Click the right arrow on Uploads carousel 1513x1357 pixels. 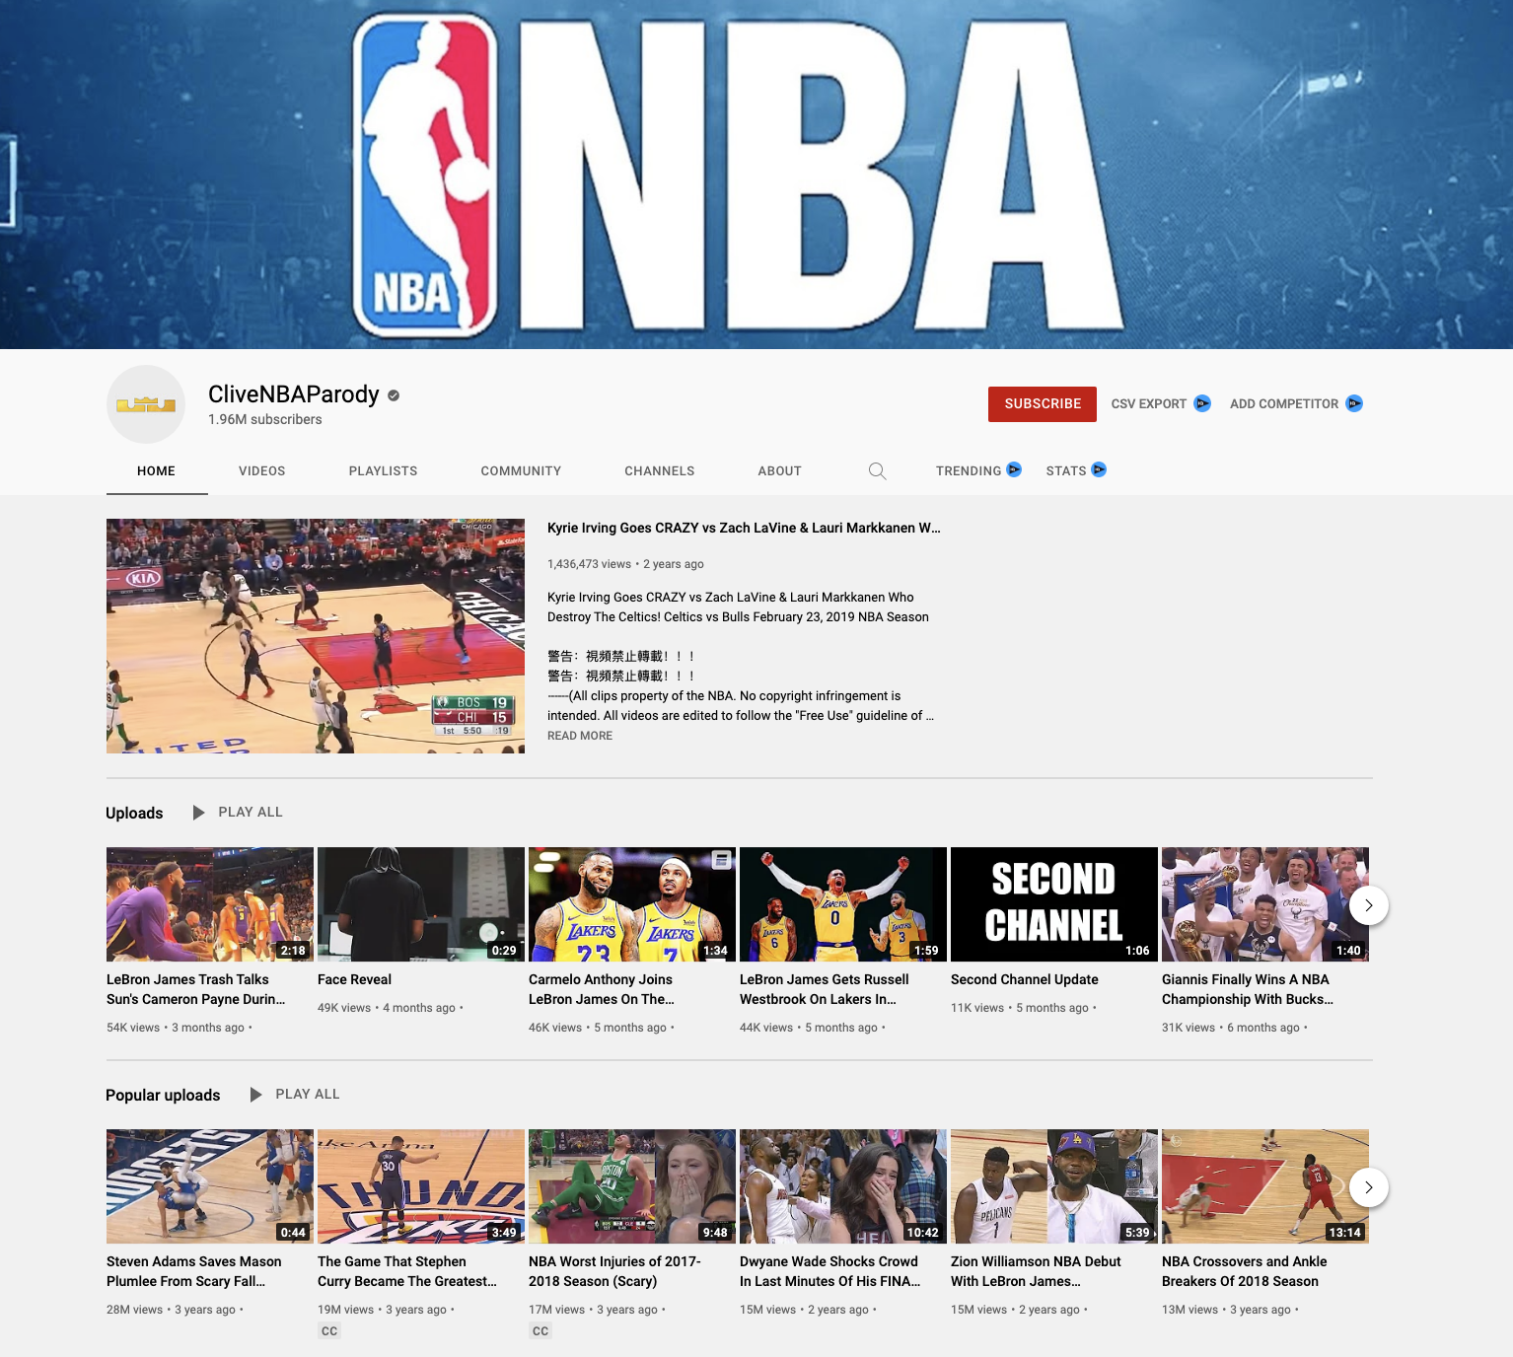[1369, 904]
